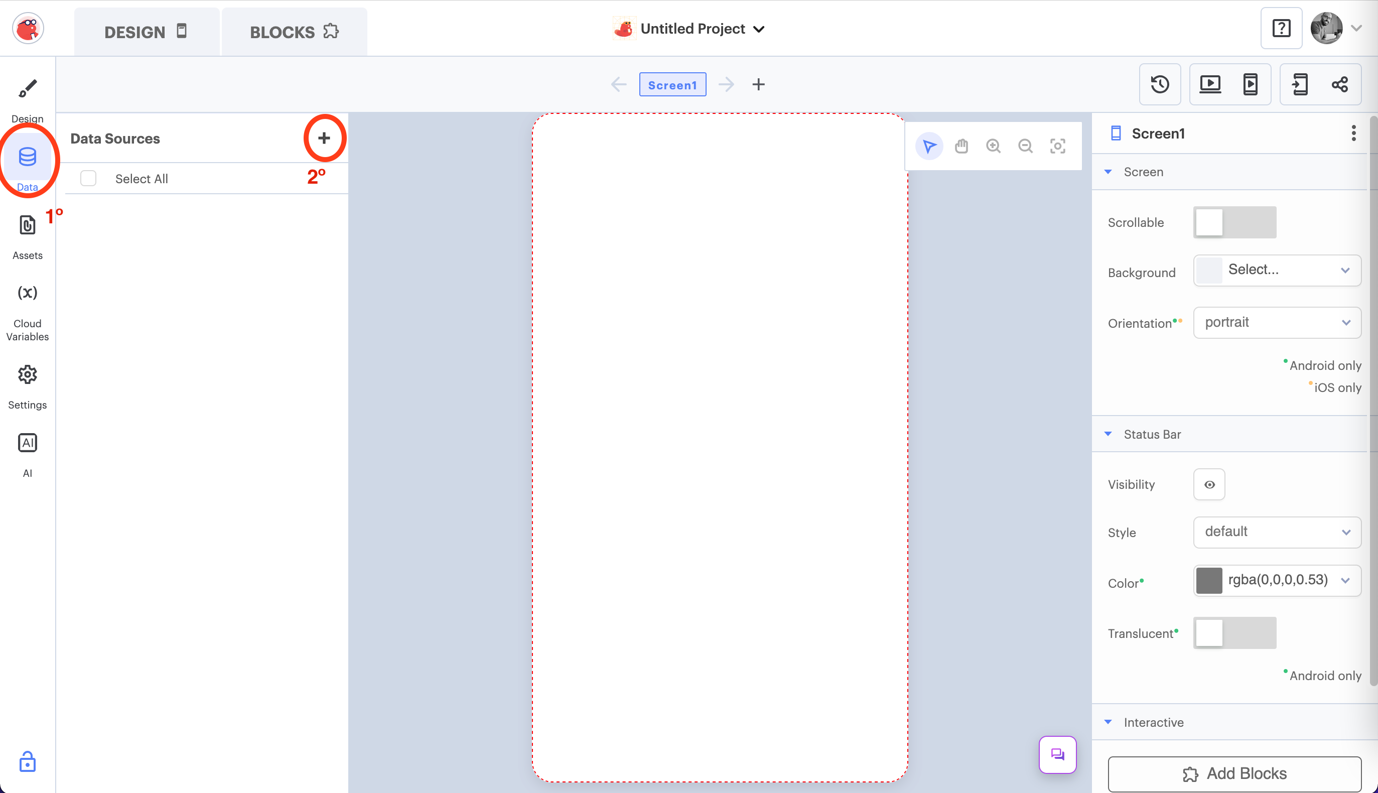1378x793 pixels.
Task: Select the hand pan tool
Action: point(961,146)
